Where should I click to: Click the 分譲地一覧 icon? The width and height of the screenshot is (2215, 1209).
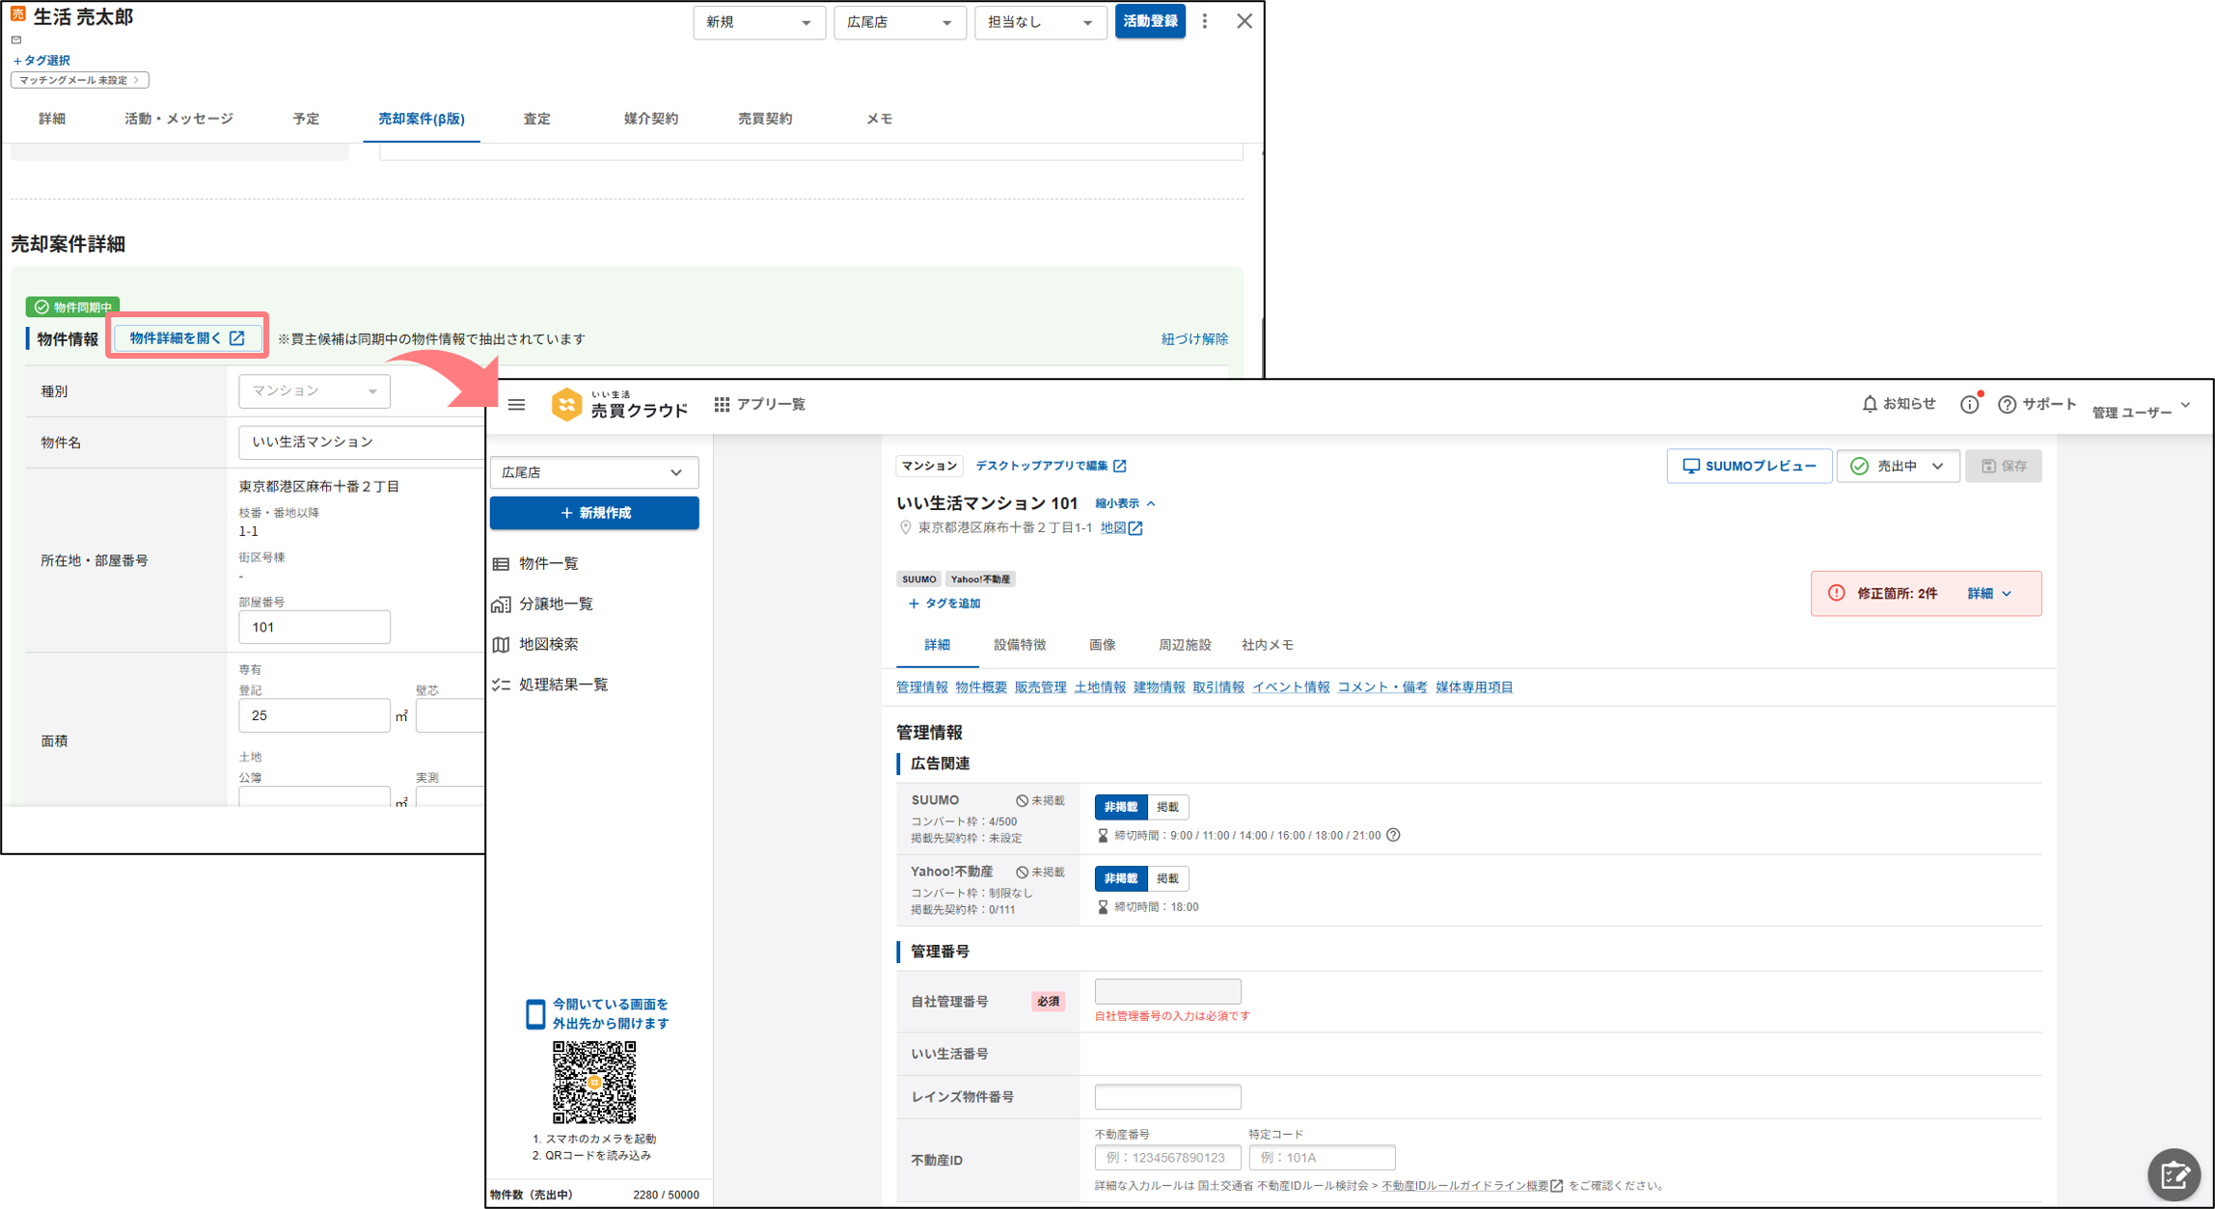pyautogui.click(x=501, y=604)
